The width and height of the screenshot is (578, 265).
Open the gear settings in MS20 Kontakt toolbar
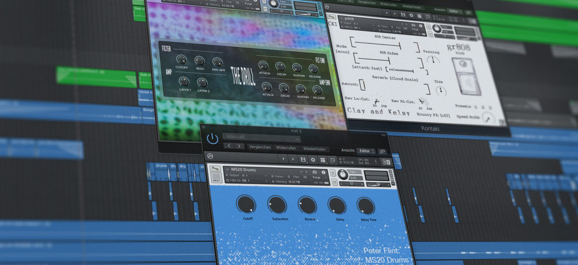tap(313, 159)
